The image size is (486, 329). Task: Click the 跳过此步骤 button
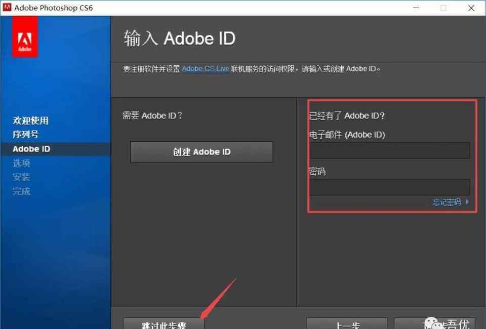pos(164,323)
